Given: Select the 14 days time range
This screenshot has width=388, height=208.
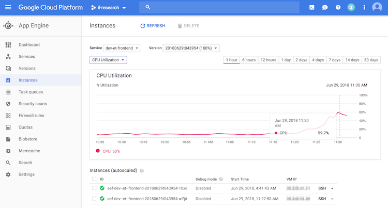Looking at the screenshot, I should (352, 60).
